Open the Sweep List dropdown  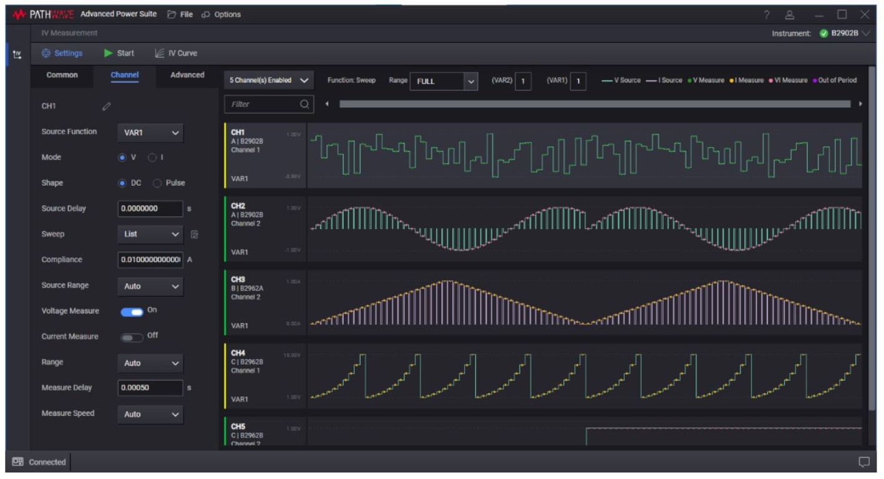click(150, 235)
